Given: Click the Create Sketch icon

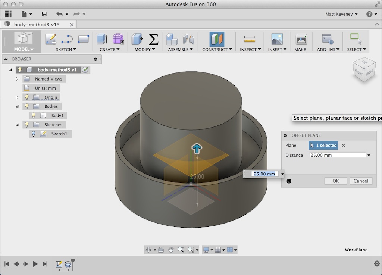Looking at the screenshot, I should (x=51, y=39).
